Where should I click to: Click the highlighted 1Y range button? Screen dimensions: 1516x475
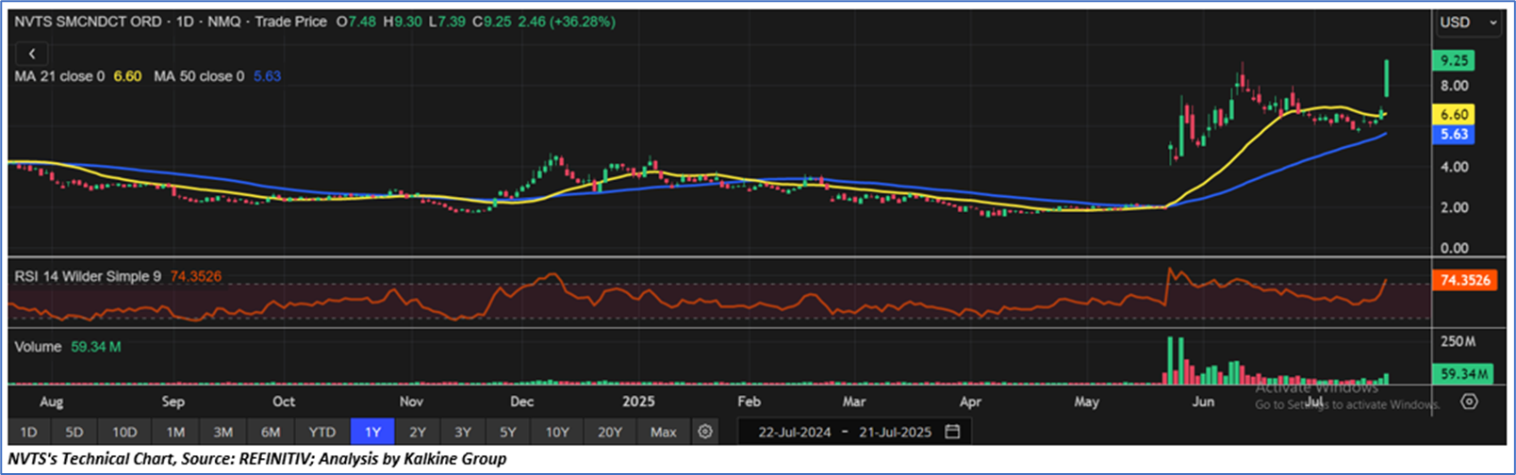pos(372,432)
